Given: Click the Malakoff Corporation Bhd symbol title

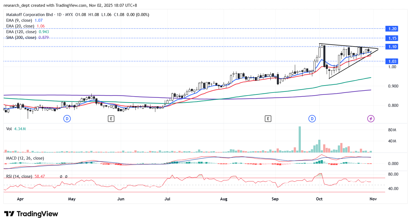Looking at the screenshot, I should (29, 15).
